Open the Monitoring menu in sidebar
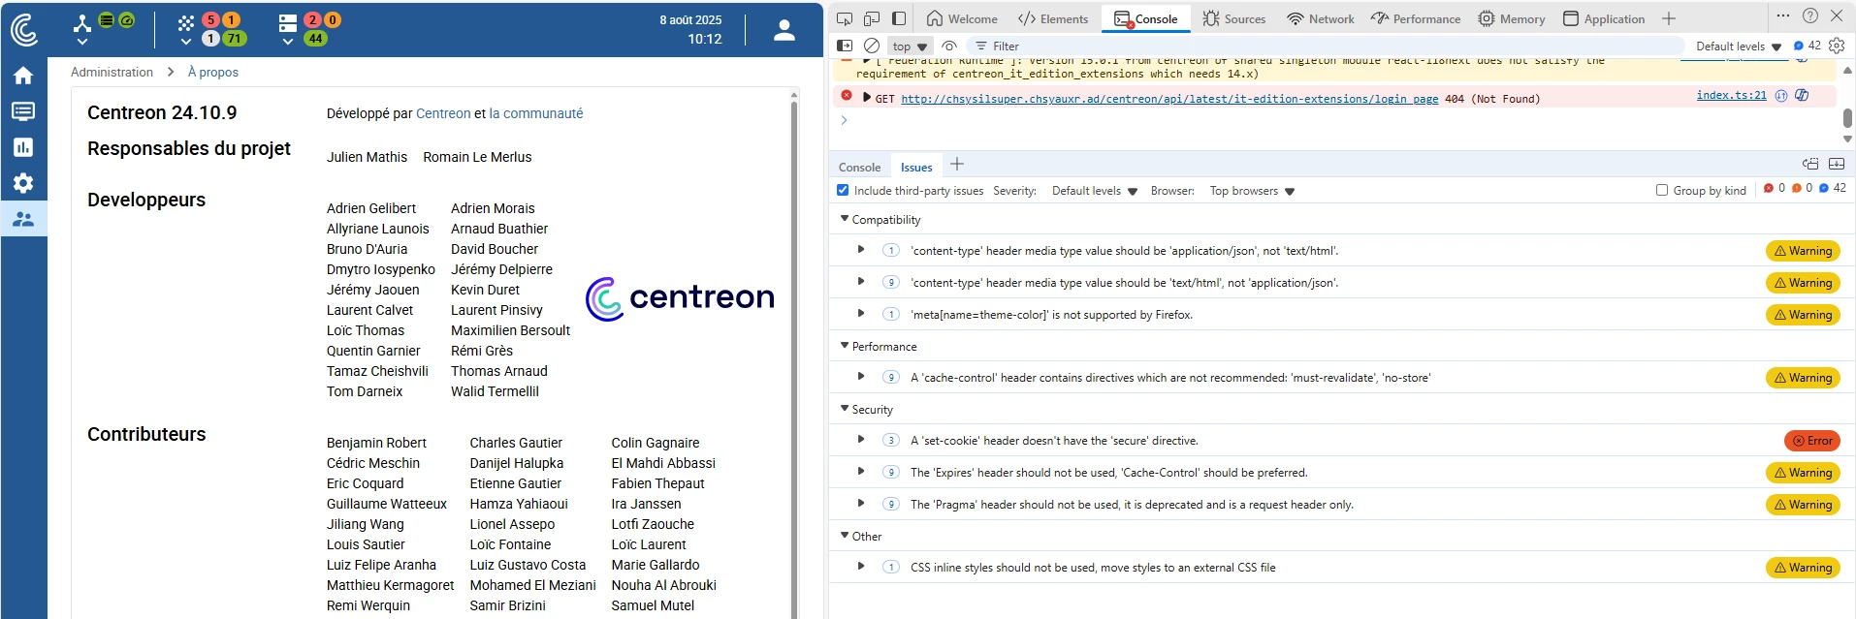 (23, 111)
